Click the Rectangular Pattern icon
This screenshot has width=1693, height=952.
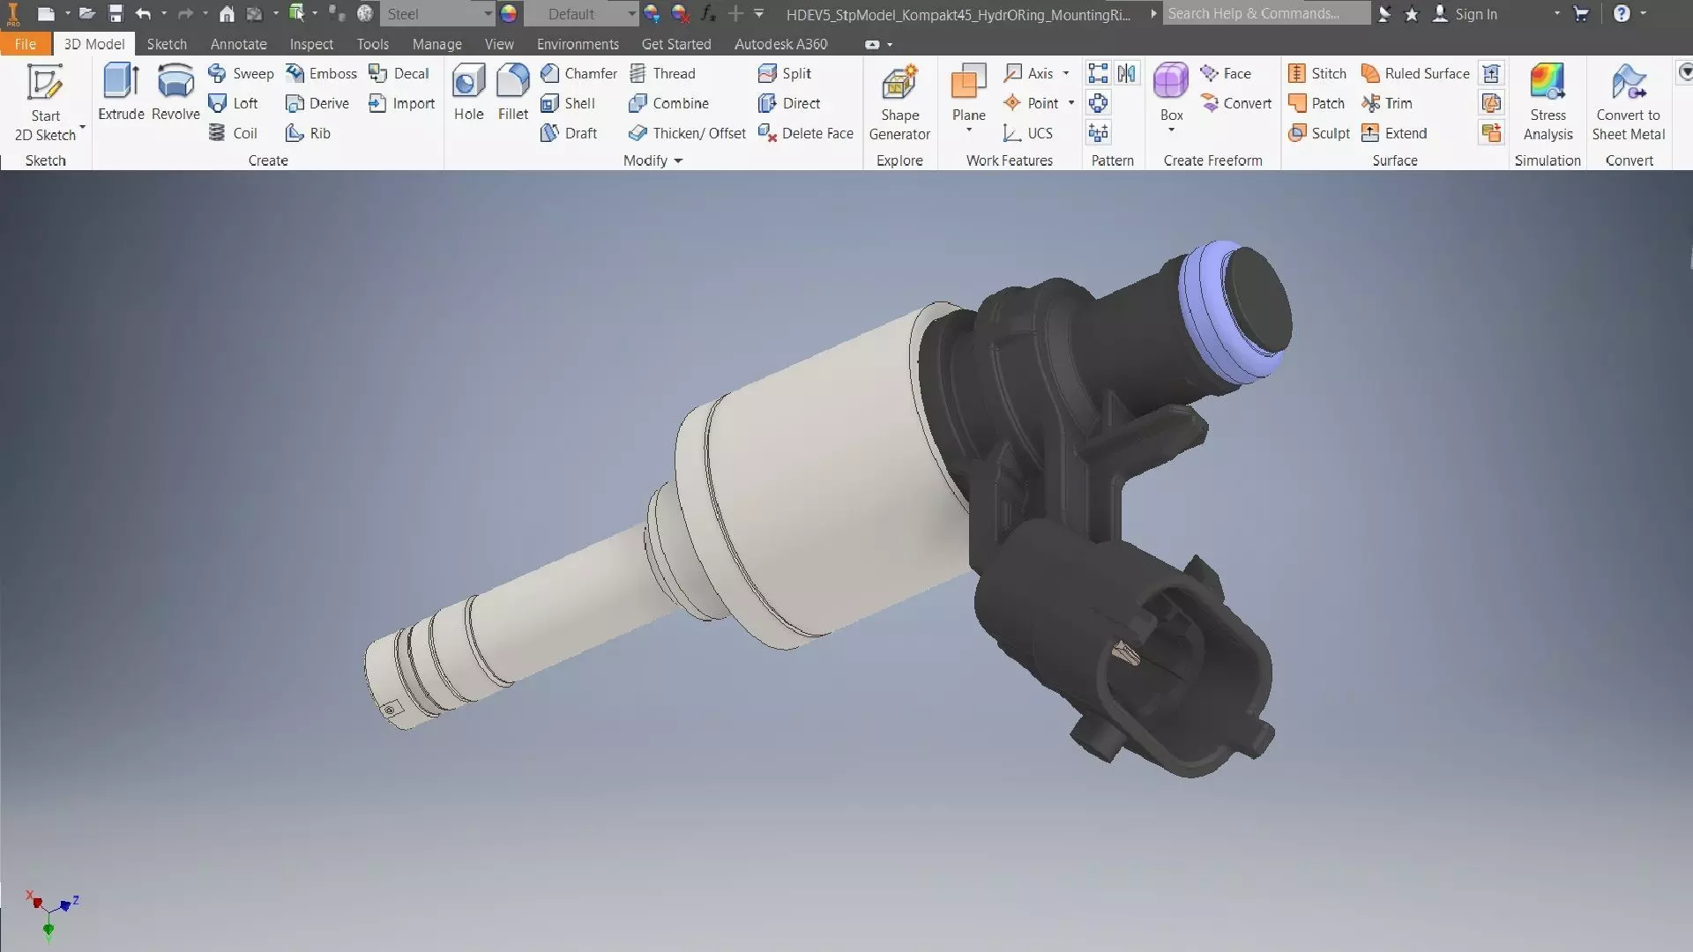[1098, 73]
